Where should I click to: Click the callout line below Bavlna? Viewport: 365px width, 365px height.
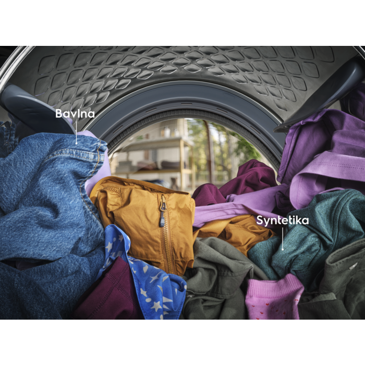click(76, 131)
